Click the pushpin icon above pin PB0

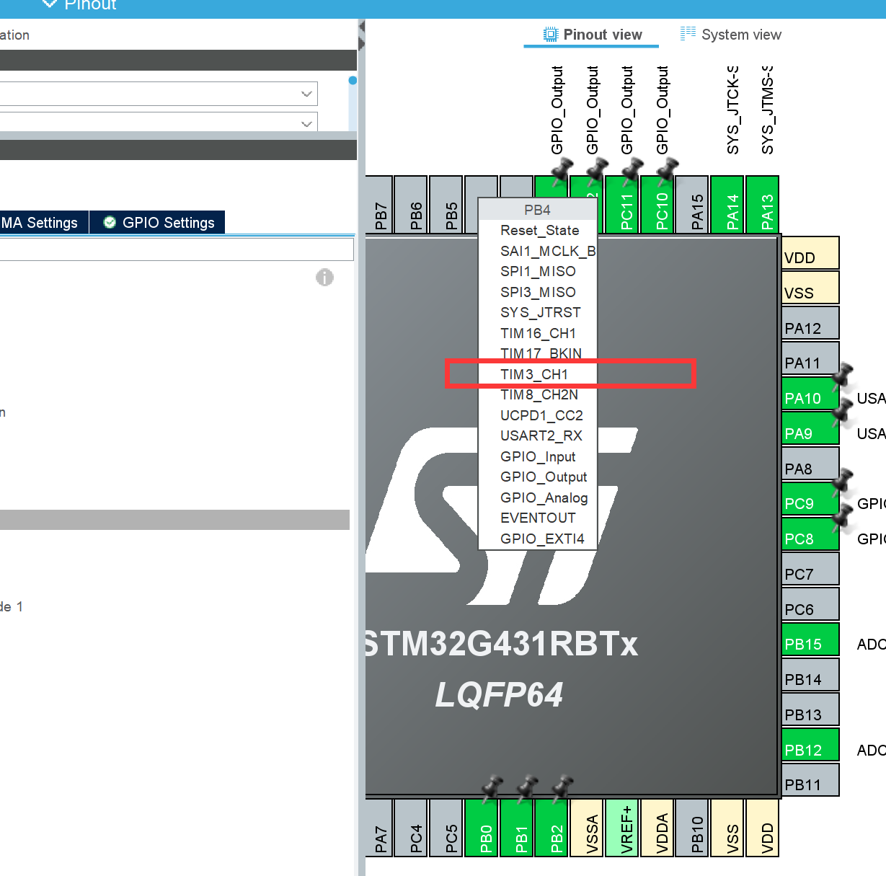pos(492,787)
